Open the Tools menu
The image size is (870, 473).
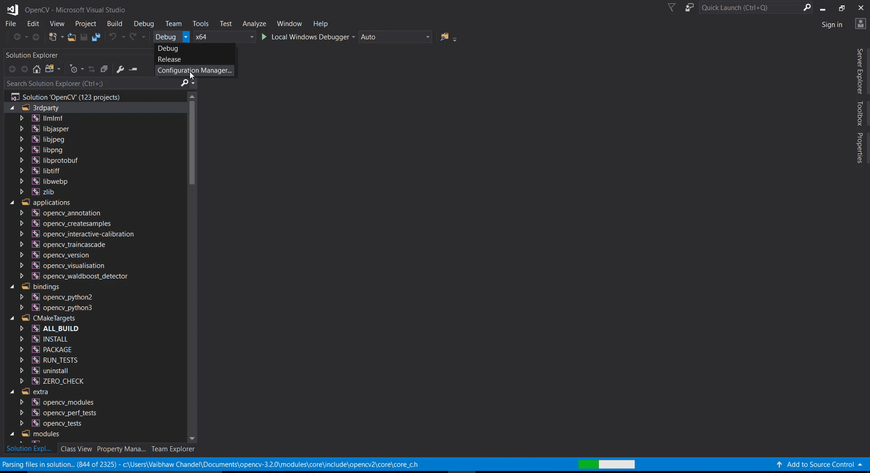click(200, 24)
